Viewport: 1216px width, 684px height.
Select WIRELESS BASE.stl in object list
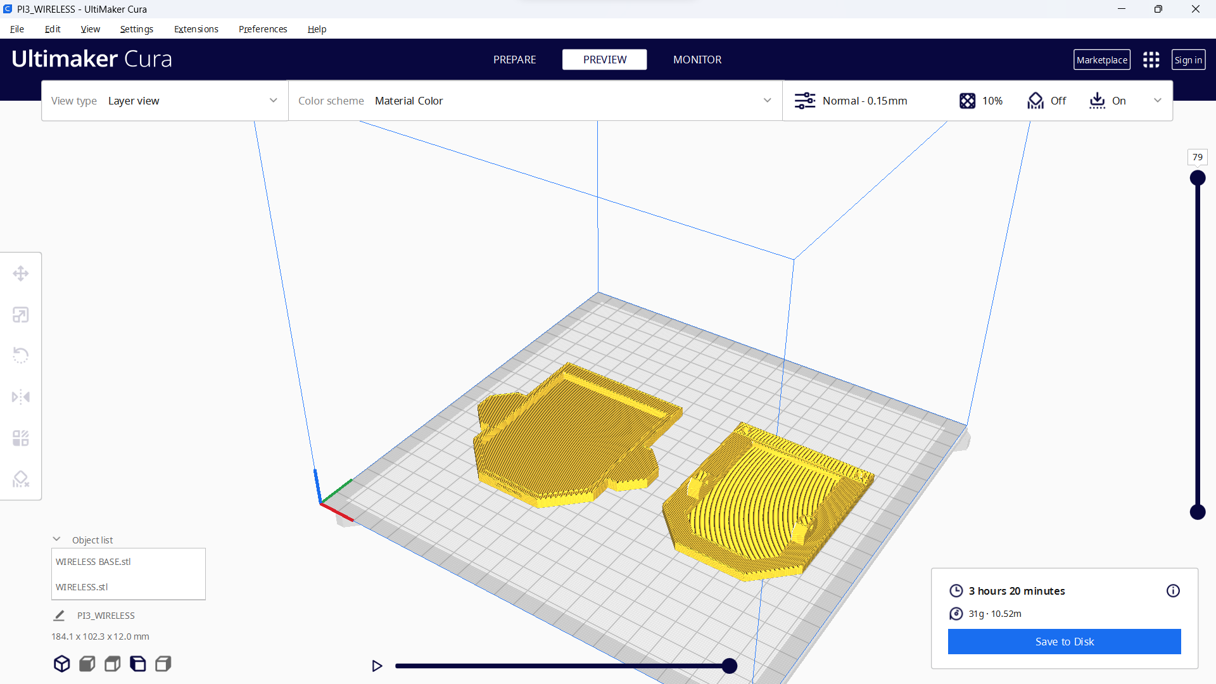click(x=93, y=561)
